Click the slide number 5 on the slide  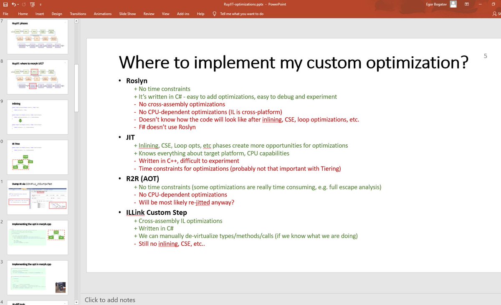point(485,56)
